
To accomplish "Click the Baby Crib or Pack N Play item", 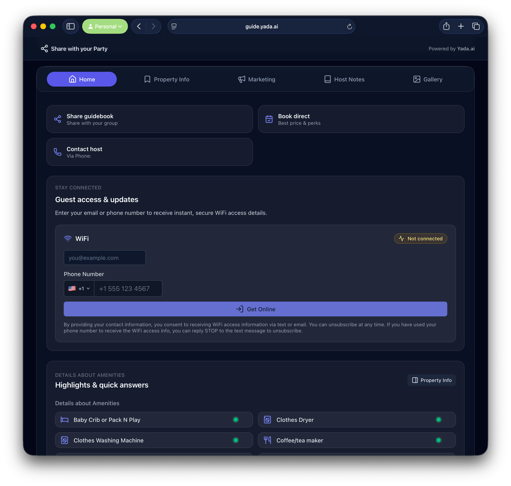I will [154, 420].
